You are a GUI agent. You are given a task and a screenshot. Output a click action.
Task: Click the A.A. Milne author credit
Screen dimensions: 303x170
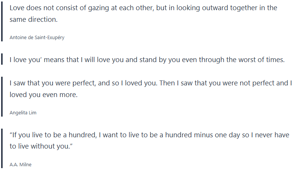point(21,164)
